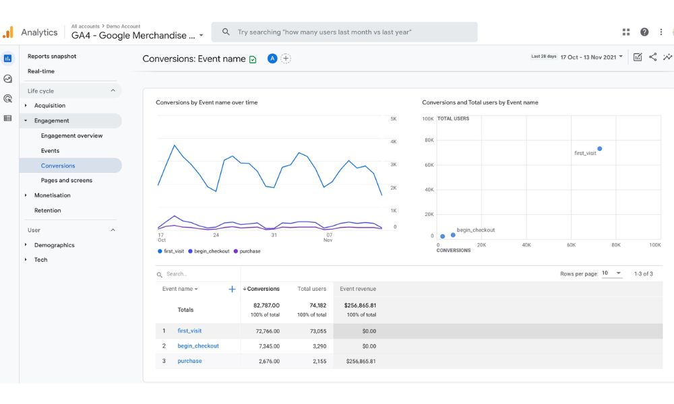
Task: Click the Customise report icon
Action: [x=638, y=57]
